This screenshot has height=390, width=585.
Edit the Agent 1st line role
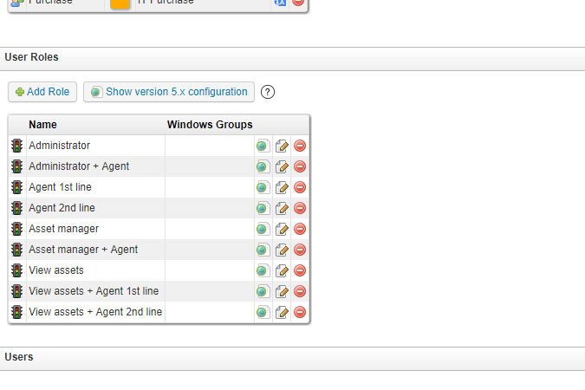[x=282, y=187]
